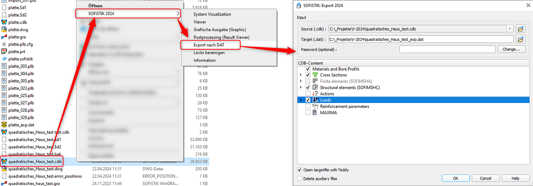This screenshot has width=533, height=186.
Task: Click the quadratisches_Haus_test.$d1 file icon
Action: pos(4,139)
